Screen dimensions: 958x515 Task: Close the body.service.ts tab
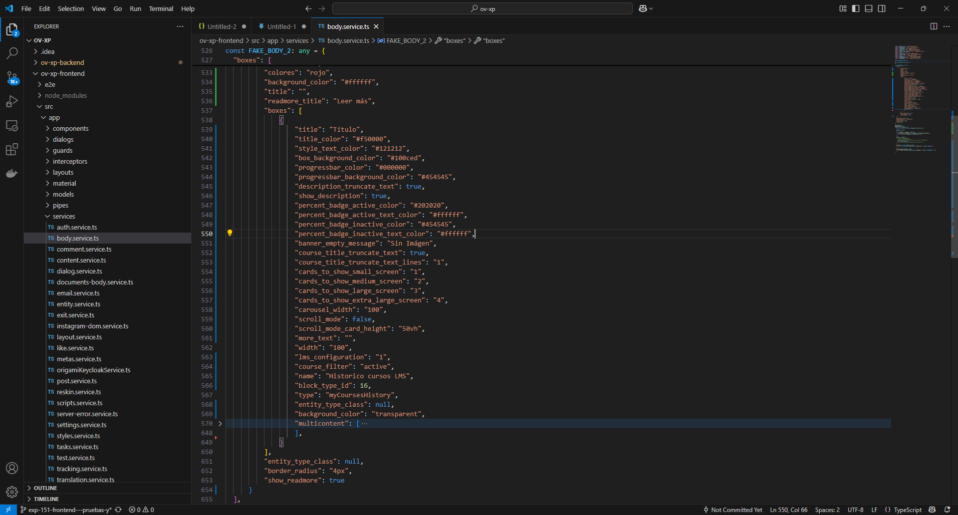click(x=376, y=26)
